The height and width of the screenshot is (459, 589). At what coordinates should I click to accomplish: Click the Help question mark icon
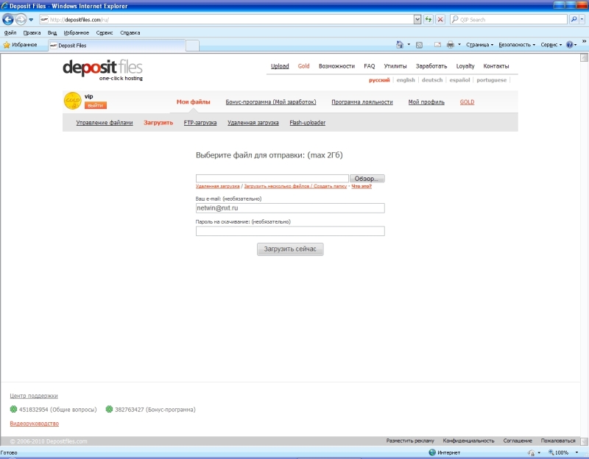(x=569, y=45)
